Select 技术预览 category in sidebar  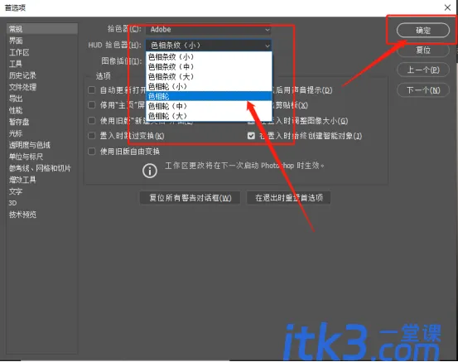[42, 215]
